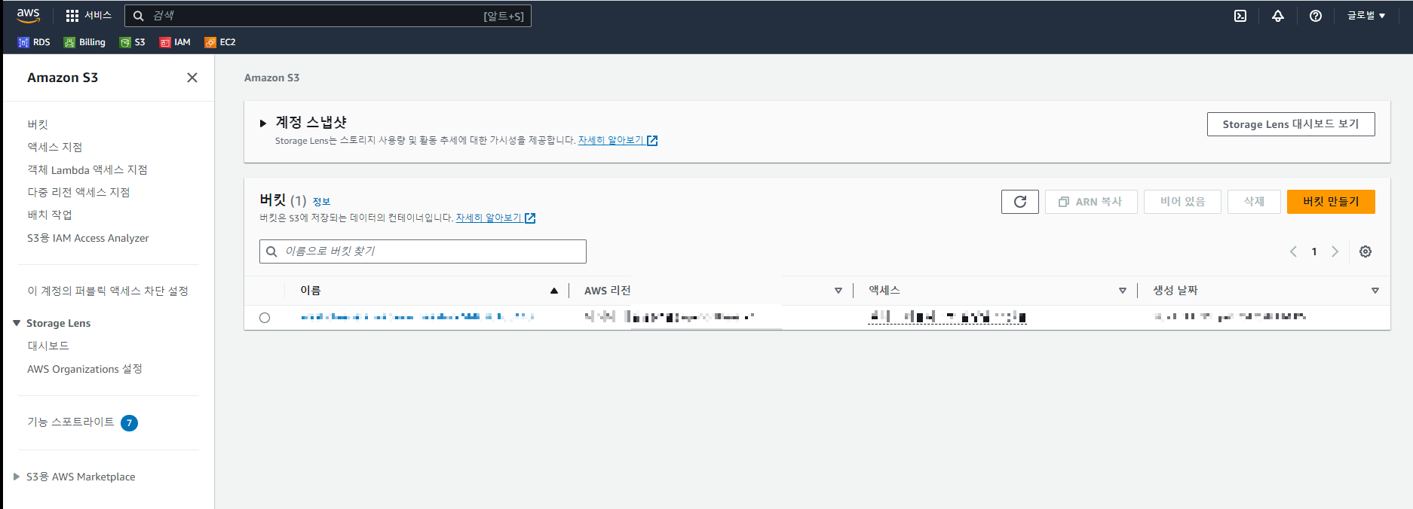Image resolution: width=1413 pixels, height=509 pixels.
Task: Click the Storage Lens 대시보드 보기 button
Action: (x=1291, y=124)
